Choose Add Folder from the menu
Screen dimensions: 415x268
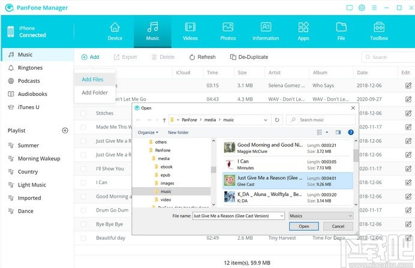click(x=95, y=92)
